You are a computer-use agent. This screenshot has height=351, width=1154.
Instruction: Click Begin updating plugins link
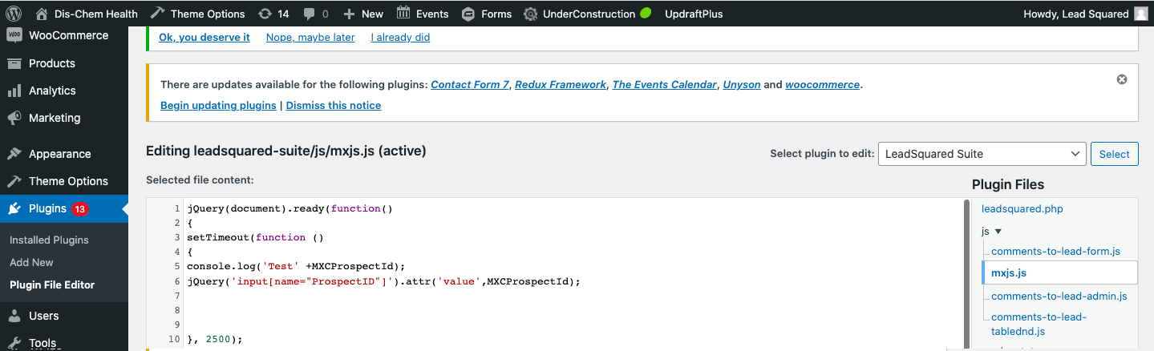point(218,105)
